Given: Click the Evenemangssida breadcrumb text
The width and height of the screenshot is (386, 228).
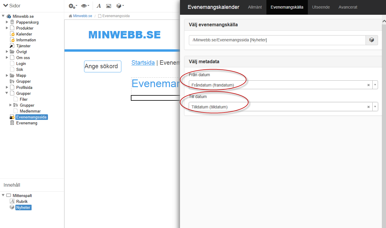Looking at the screenshot, I should tap(116, 16).
